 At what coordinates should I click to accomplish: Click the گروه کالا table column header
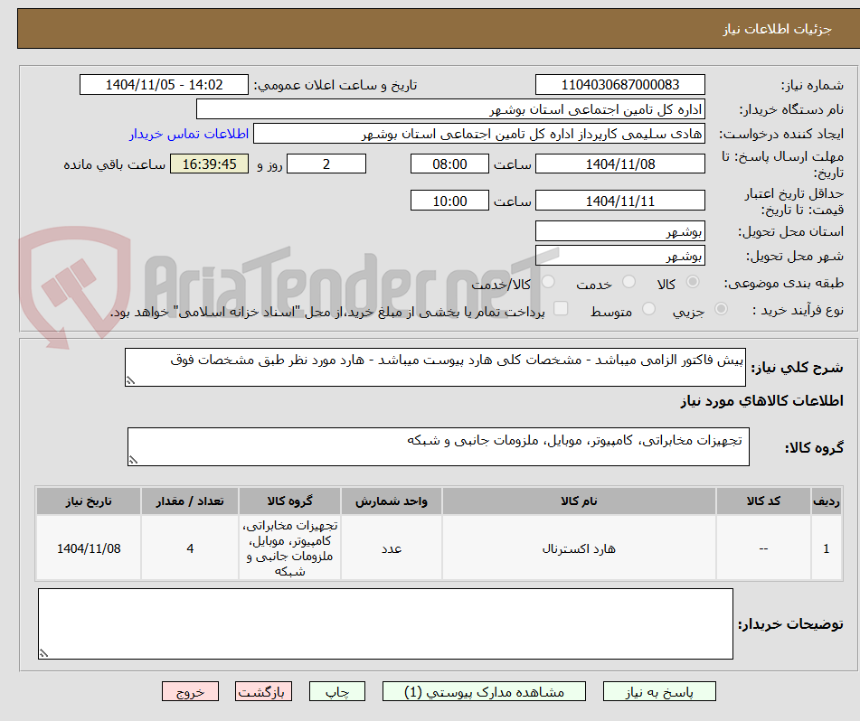289,501
